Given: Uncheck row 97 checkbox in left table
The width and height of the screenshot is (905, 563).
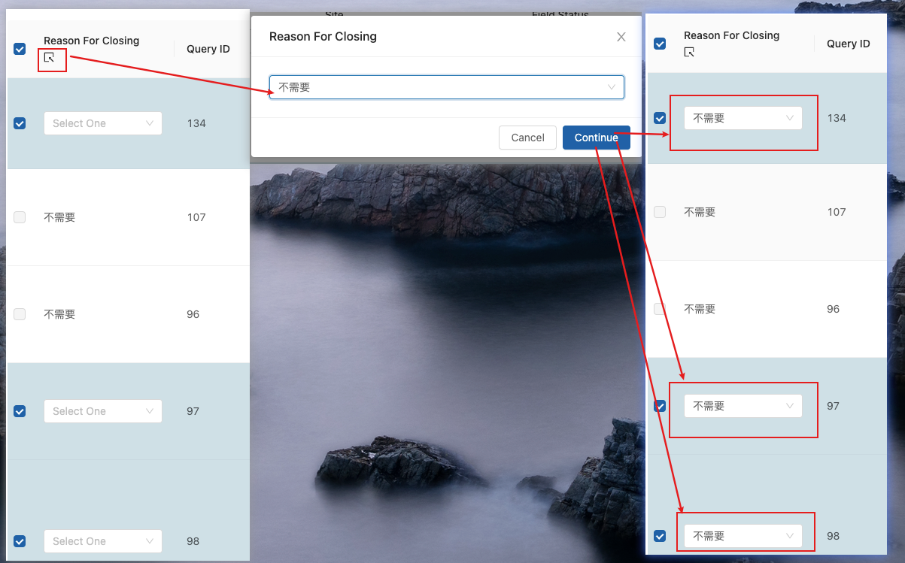Looking at the screenshot, I should (20, 411).
